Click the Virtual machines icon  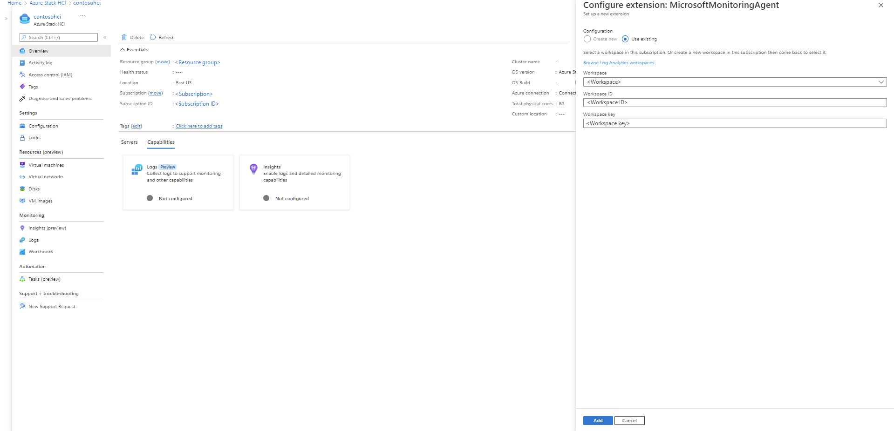(22, 165)
